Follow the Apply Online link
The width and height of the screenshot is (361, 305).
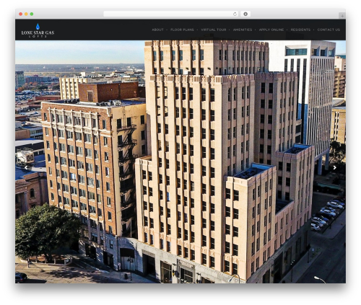(x=271, y=30)
